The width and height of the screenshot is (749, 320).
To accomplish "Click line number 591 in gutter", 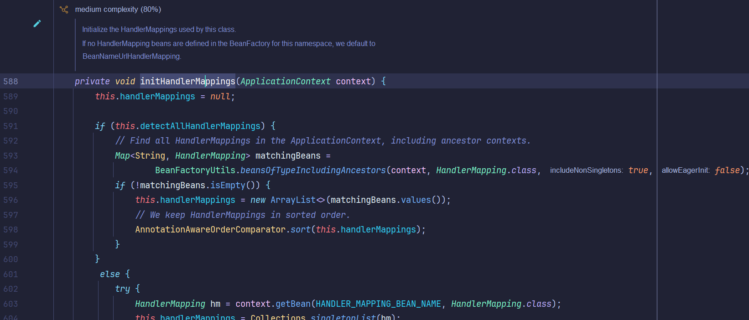I will [10, 126].
